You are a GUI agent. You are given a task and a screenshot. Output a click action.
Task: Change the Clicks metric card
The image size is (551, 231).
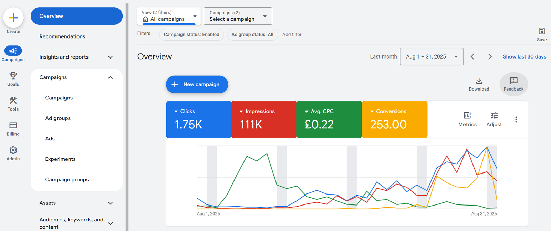click(198, 119)
